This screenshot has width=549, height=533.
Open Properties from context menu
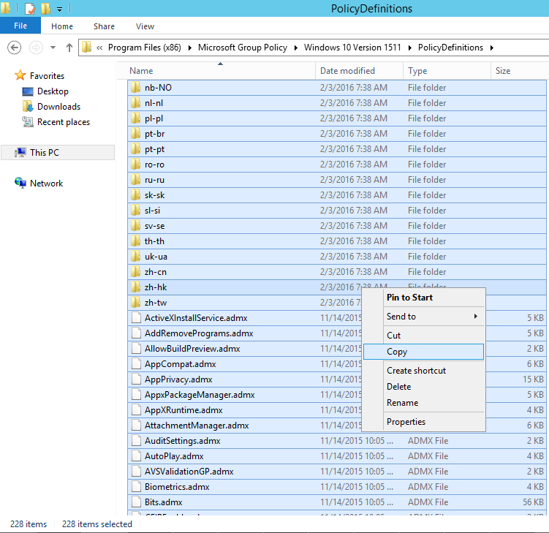[423, 422]
